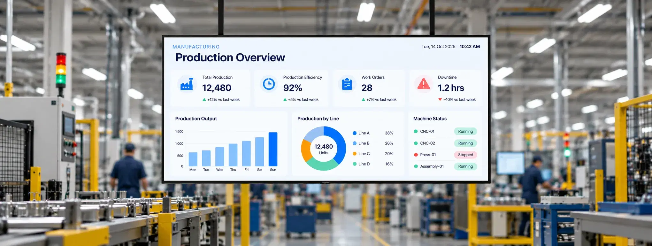652x246 pixels.
Task: Select the Mon bar in Production Output
Action: point(193,159)
